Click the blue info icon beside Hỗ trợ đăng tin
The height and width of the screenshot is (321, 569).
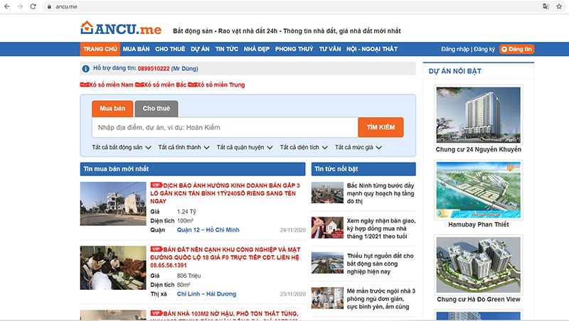click(x=85, y=68)
